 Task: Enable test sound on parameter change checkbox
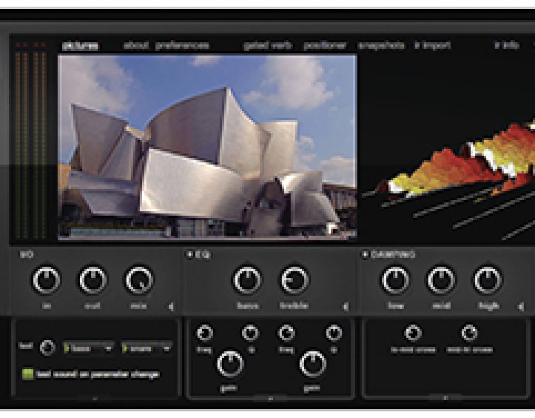pyautogui.click(x=28, y=374)
